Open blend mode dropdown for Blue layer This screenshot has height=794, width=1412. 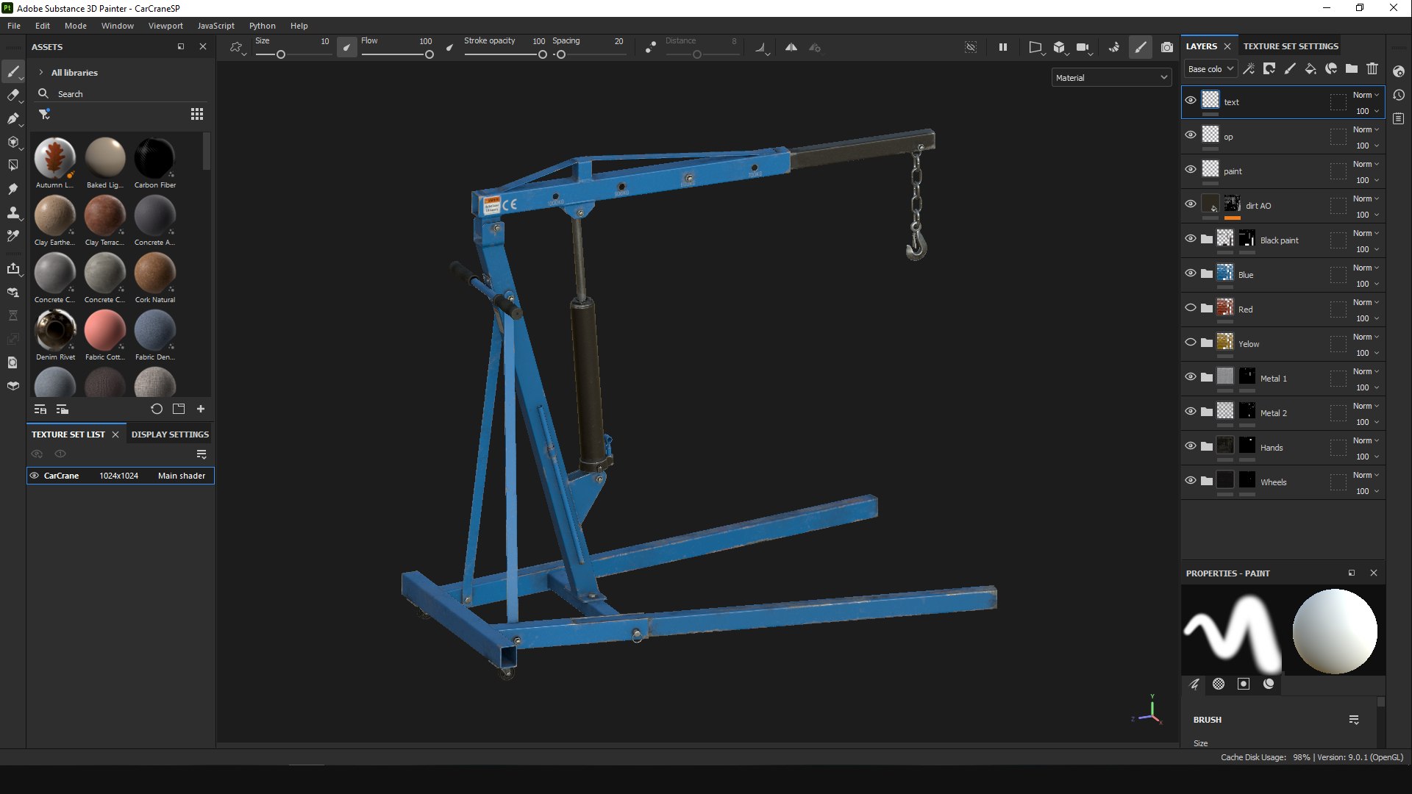click(1366, 268)
